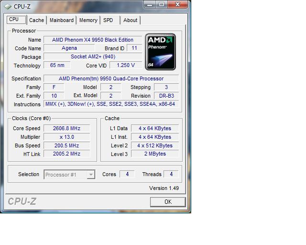Viewport: 306px width, 245px height.
Task: Click the L1 Data value '4 x 64 KBytes'
Action: [x=155, y=128]
